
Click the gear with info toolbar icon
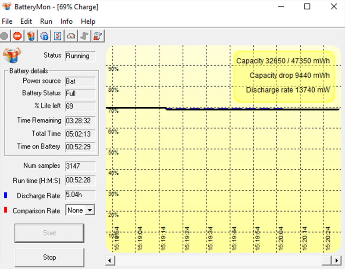(x=44, y=36)
